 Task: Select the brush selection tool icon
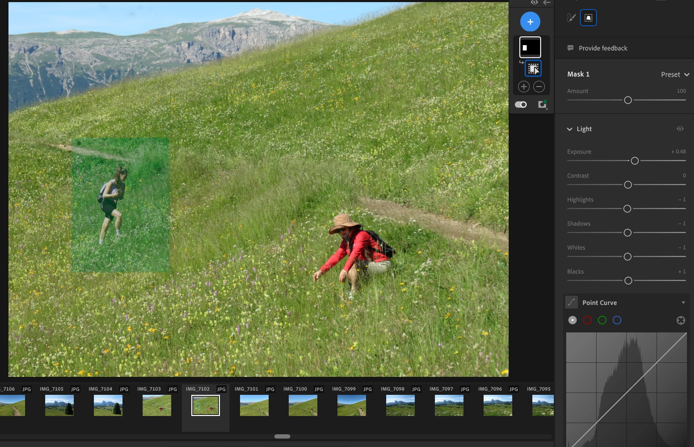click(x=571, y=18)
